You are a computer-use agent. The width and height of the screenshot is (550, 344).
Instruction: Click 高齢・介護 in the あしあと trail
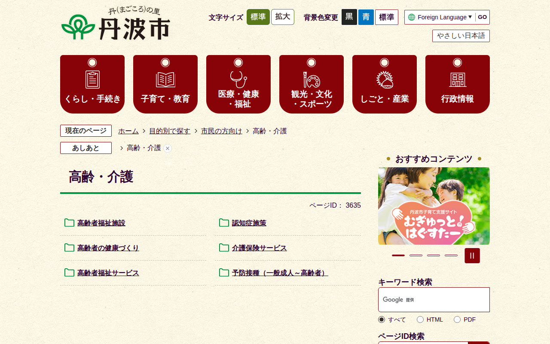(144, 148)
